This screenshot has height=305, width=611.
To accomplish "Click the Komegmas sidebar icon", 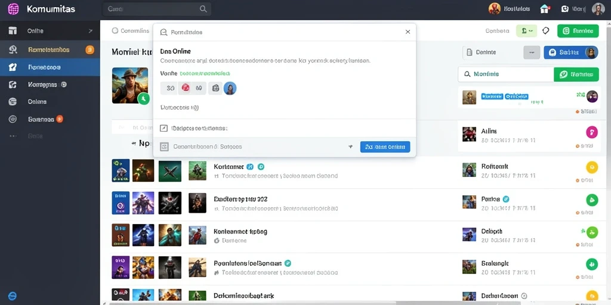I will pyautogui.click(x=13, y=85).
